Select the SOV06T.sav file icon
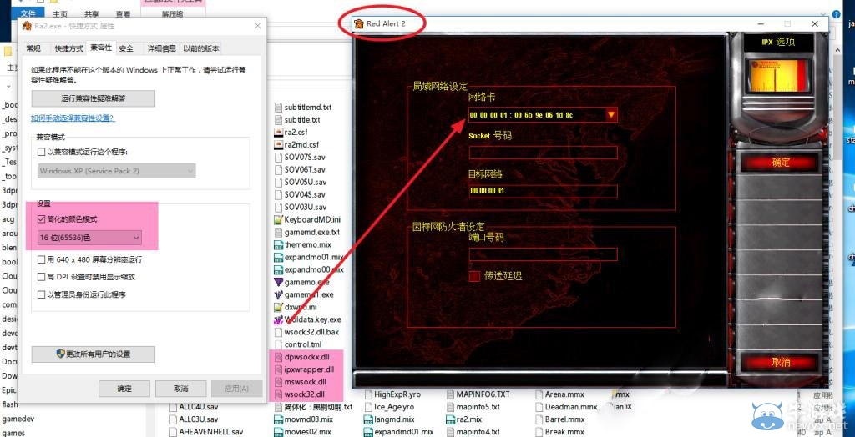This screenshot has width=855, height=437. click(x=278, y=169)
